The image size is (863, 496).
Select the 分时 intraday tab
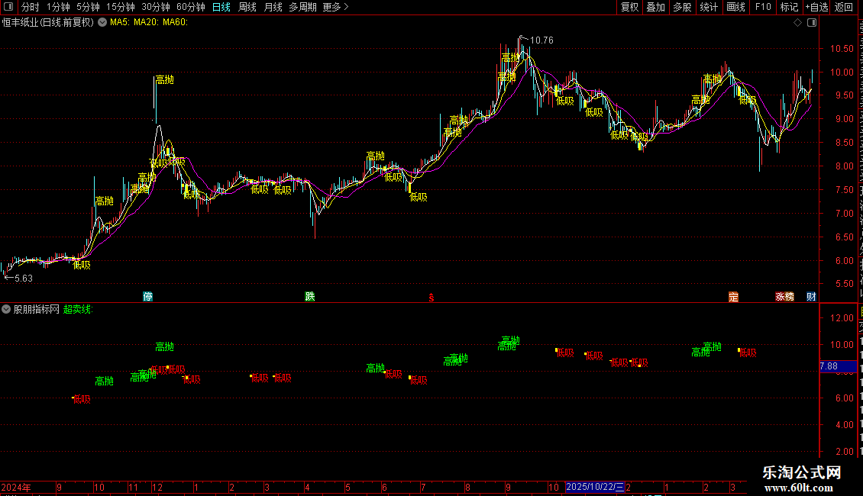click(x=31, y=7)
